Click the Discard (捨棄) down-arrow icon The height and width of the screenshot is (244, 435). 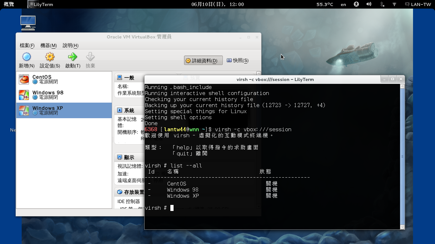click(90, 57)
